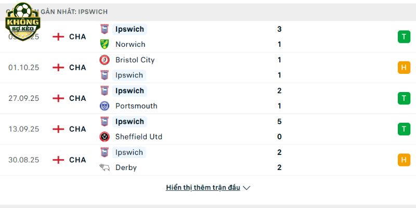Click CHA league label on 30.08.25 row
Viewport: 416px width, 208px height.
pos(77,160)
